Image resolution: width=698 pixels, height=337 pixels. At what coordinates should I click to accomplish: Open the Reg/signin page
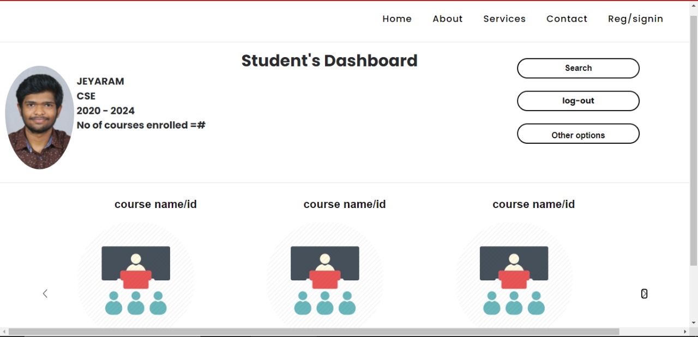coord(635,19)
